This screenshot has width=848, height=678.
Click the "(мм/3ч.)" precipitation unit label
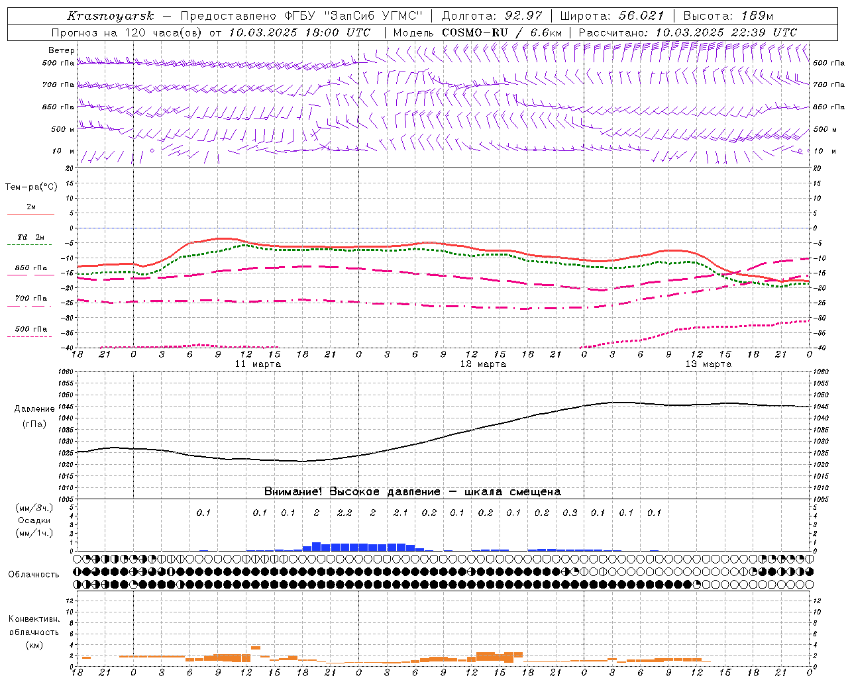tap(34, 508)
